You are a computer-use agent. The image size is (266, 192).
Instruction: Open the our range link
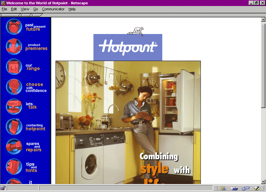(33, 67)
